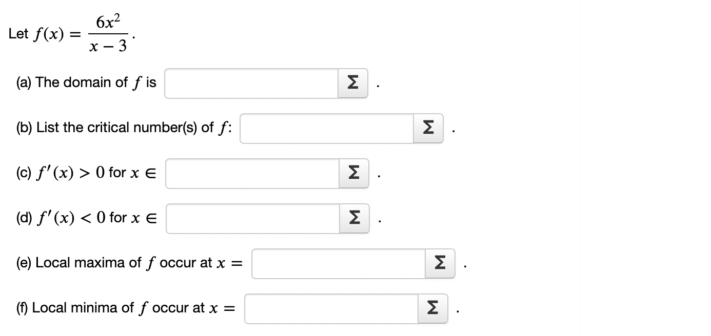Click the Σ button next to the f'(x) < 0 field
711x336 pixels.
pos(354,218)
